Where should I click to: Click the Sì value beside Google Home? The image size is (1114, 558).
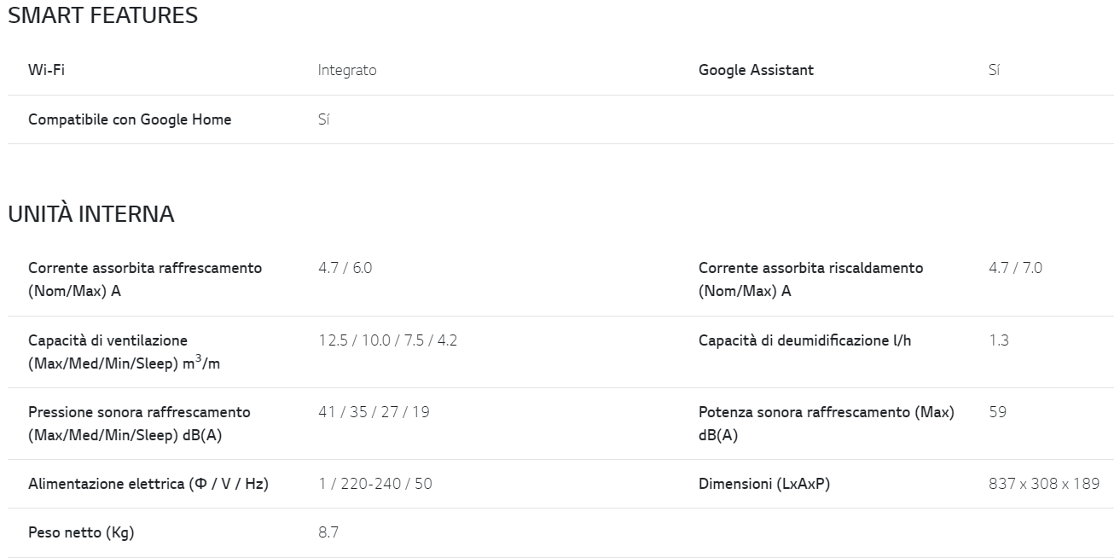(x=323, y=119)
